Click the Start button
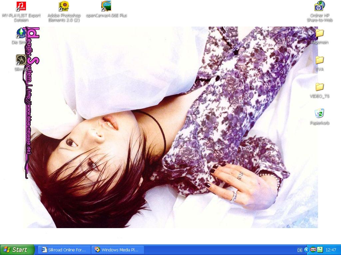Viewport: 341px width, 255px height. 17,250
